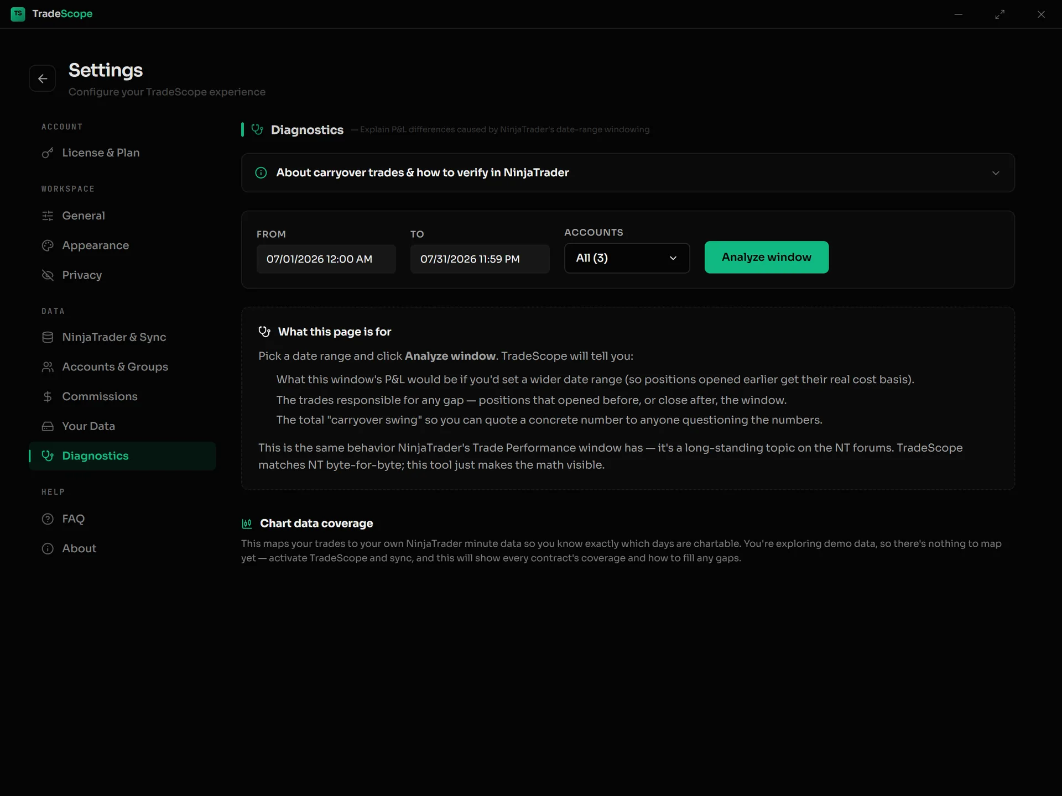Click the key icon next to License & Plan
1062x796 pixels.
tap(48, 153)
